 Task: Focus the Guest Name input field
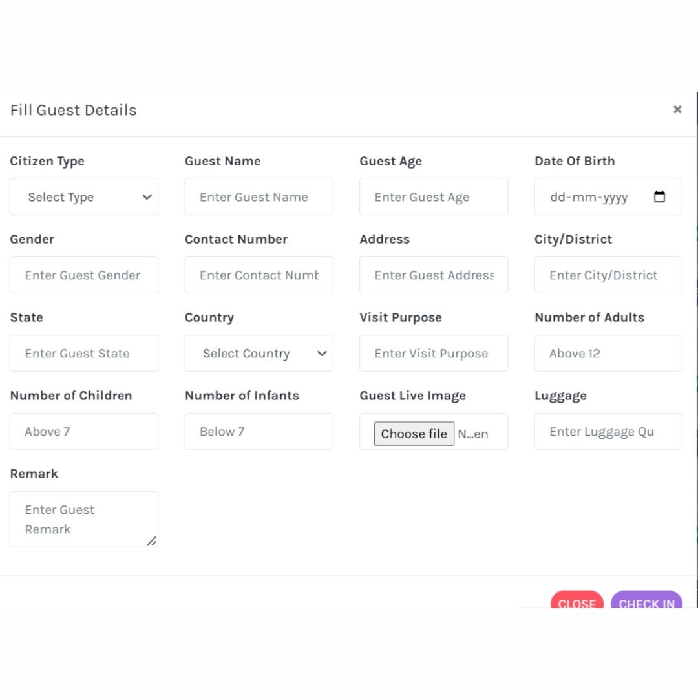(x=259, y=197)
